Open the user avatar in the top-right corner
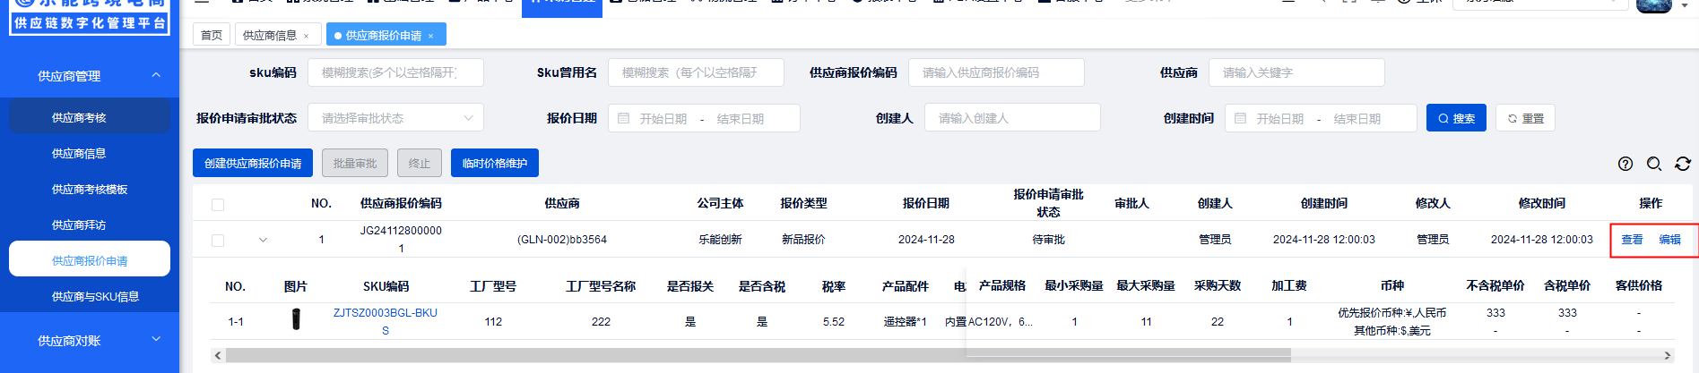1699x373 pixels. point(1654,5)
